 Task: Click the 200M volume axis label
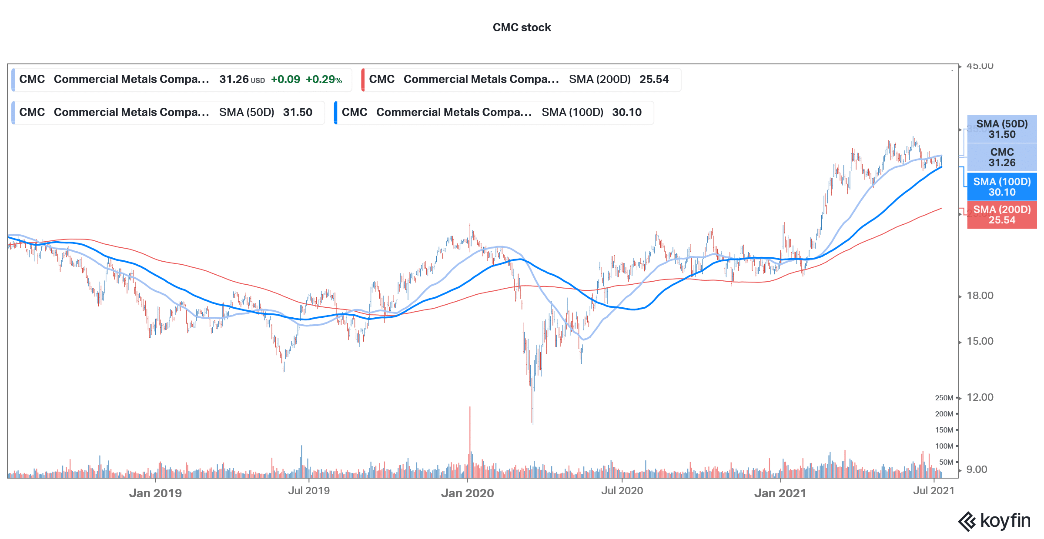coord(944,414)
